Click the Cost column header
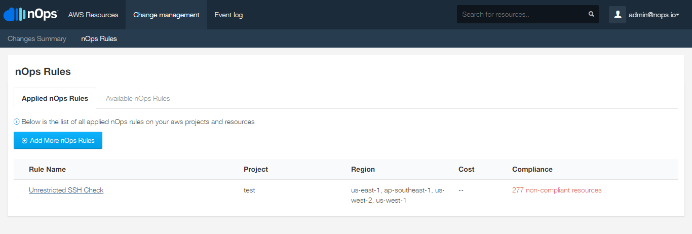 [x=467, y=169]
